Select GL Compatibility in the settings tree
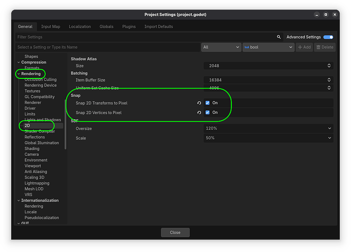This screenshot has height=252, width=351. pos(39,97)
